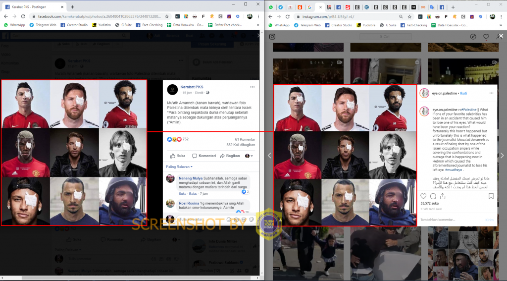The width and height of the screenshot is (507, 281).
Task: Save the Instagram post with bookmark icon
Action: coord(491,196)
